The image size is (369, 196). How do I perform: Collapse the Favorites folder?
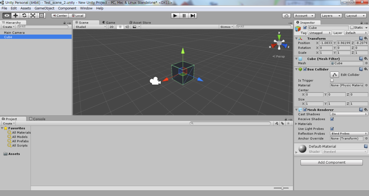click(x=2, y=128)
